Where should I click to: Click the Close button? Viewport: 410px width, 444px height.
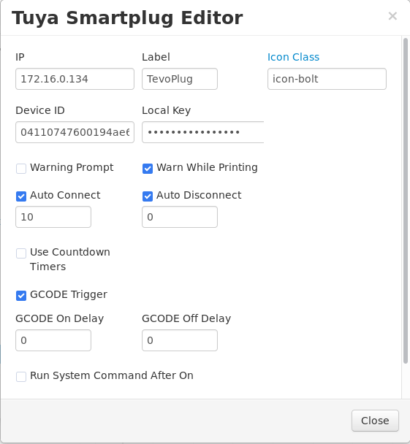tap(375, 421)
